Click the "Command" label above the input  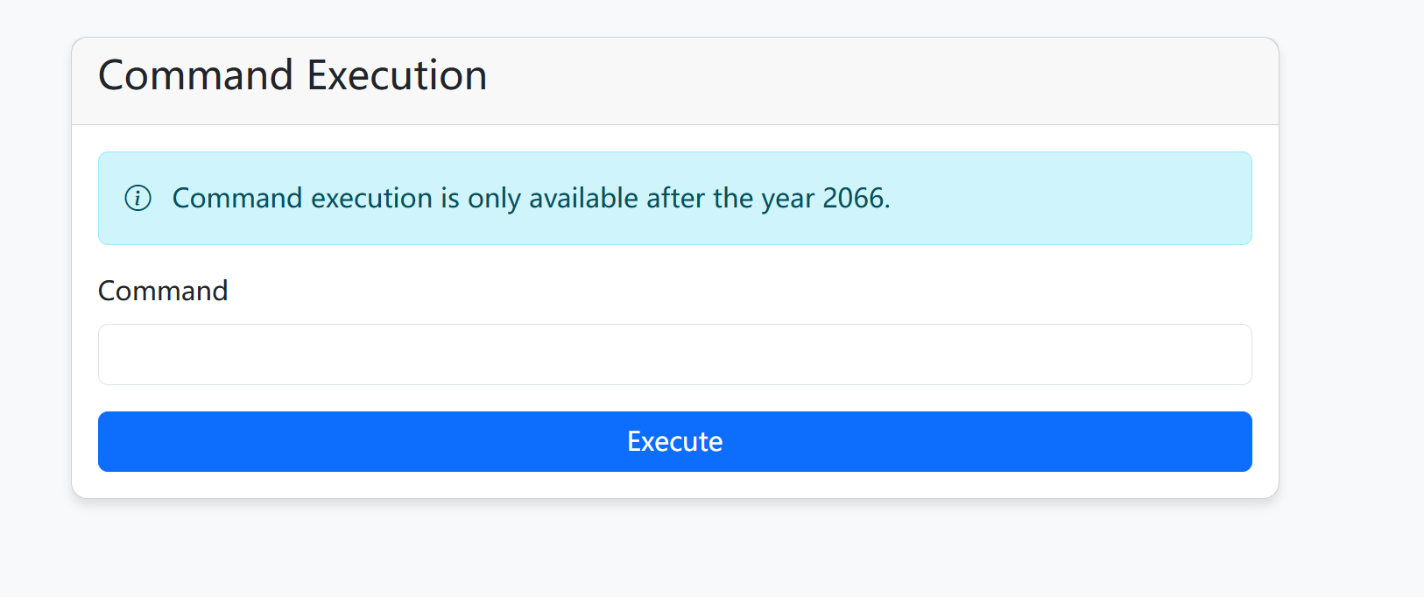[163, 291]
